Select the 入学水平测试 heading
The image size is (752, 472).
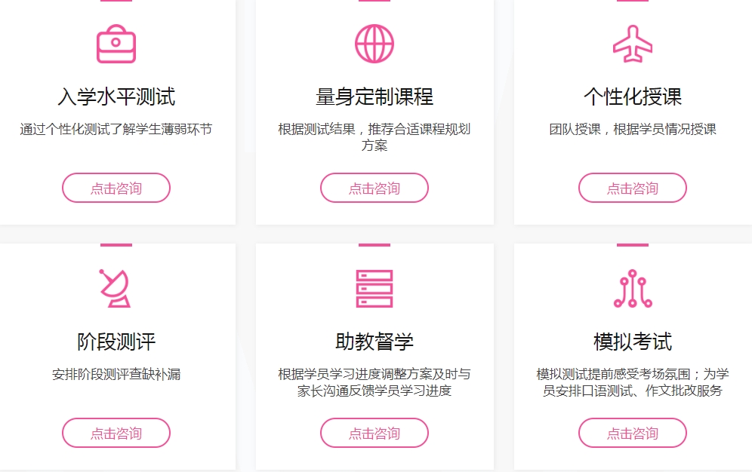pyautogui.click(x=116, y=97)
